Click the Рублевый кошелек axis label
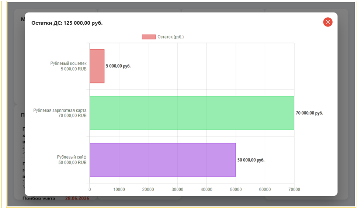The image size is (361, 209). [x=68, y=63]
